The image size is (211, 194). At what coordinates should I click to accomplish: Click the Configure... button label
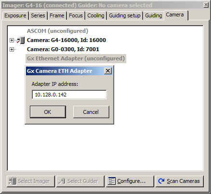(132, 181)
